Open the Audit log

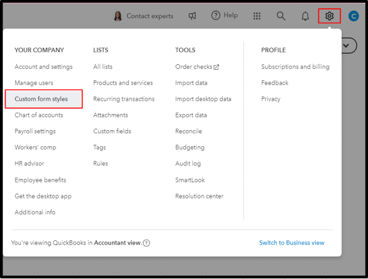(x=188, y=164)
